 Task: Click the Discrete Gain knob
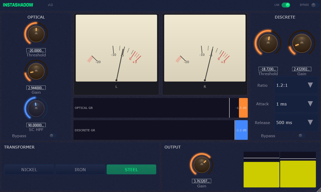(x=302, y=43)
